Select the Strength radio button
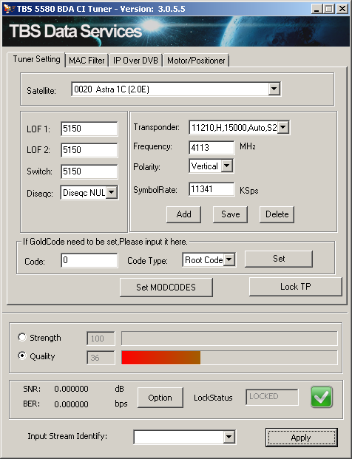Viewport: 352px width, 459px height. (x=22, y=337)
